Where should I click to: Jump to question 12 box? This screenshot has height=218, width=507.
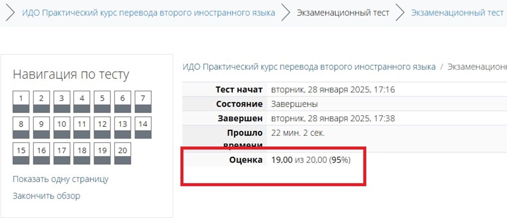[102, 128]
